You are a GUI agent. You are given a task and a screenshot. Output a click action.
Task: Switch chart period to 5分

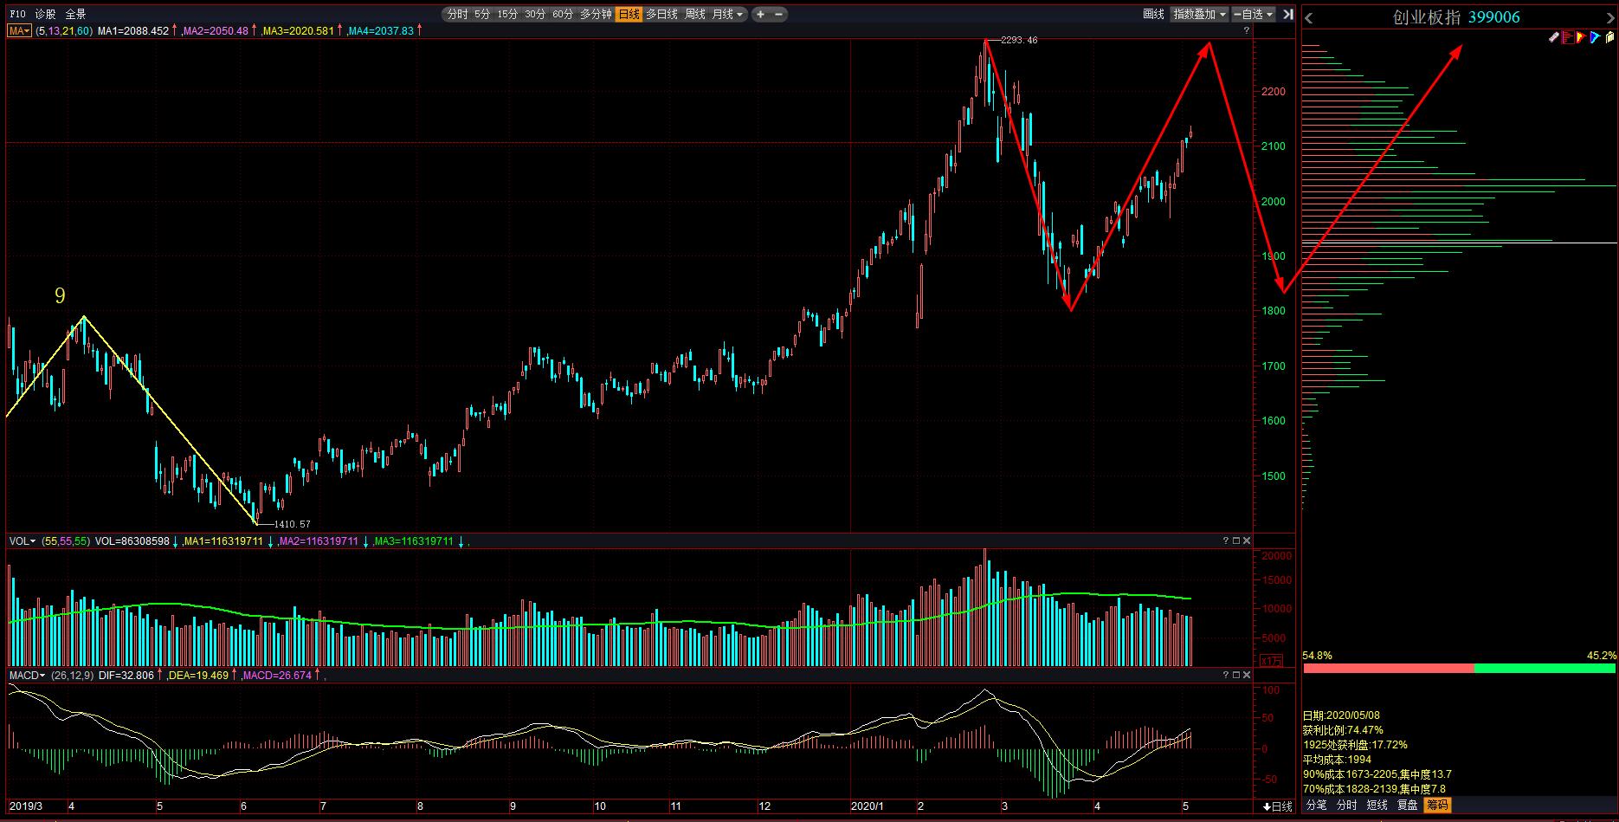[482, 14]
